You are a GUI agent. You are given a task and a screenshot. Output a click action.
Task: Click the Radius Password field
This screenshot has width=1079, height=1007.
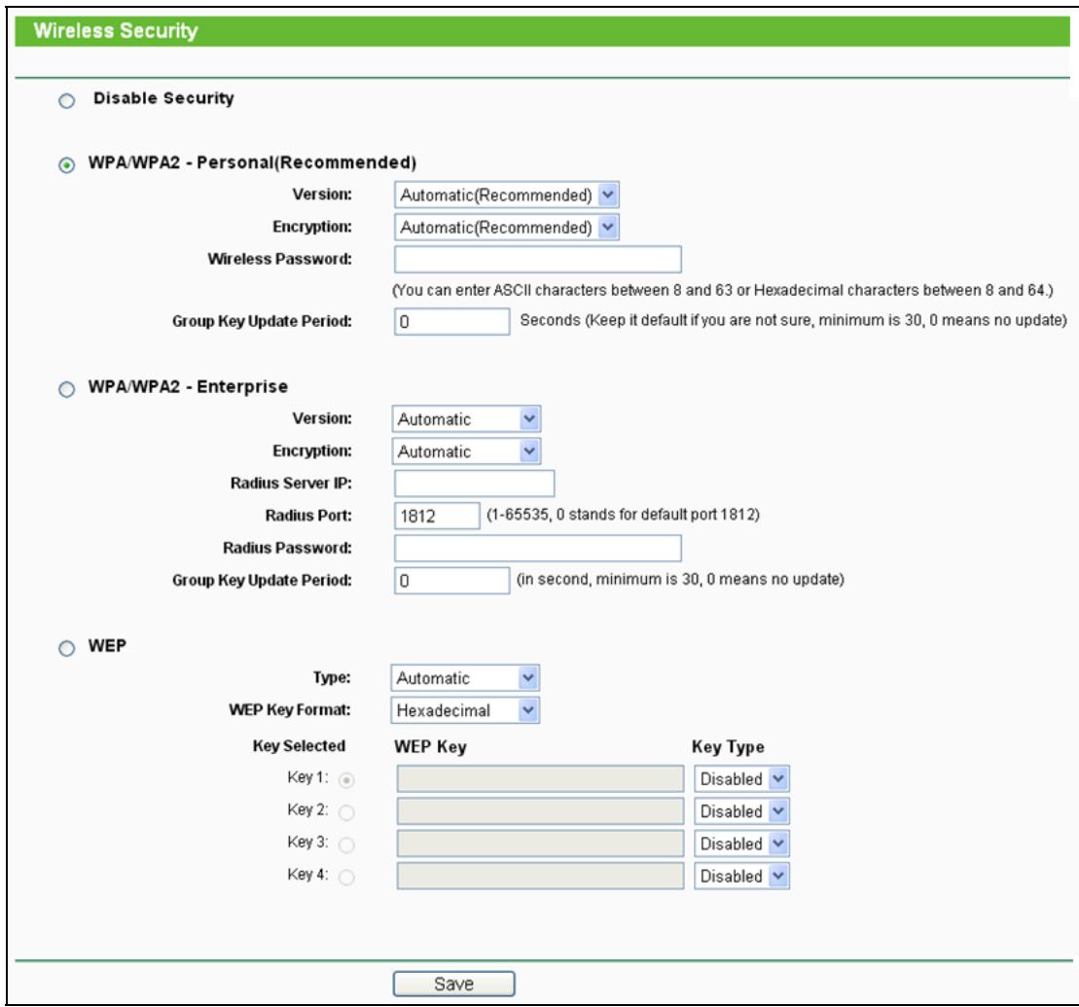538,548
